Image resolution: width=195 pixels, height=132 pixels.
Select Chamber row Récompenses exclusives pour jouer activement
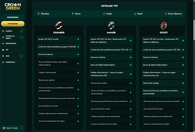coord(59,98)
